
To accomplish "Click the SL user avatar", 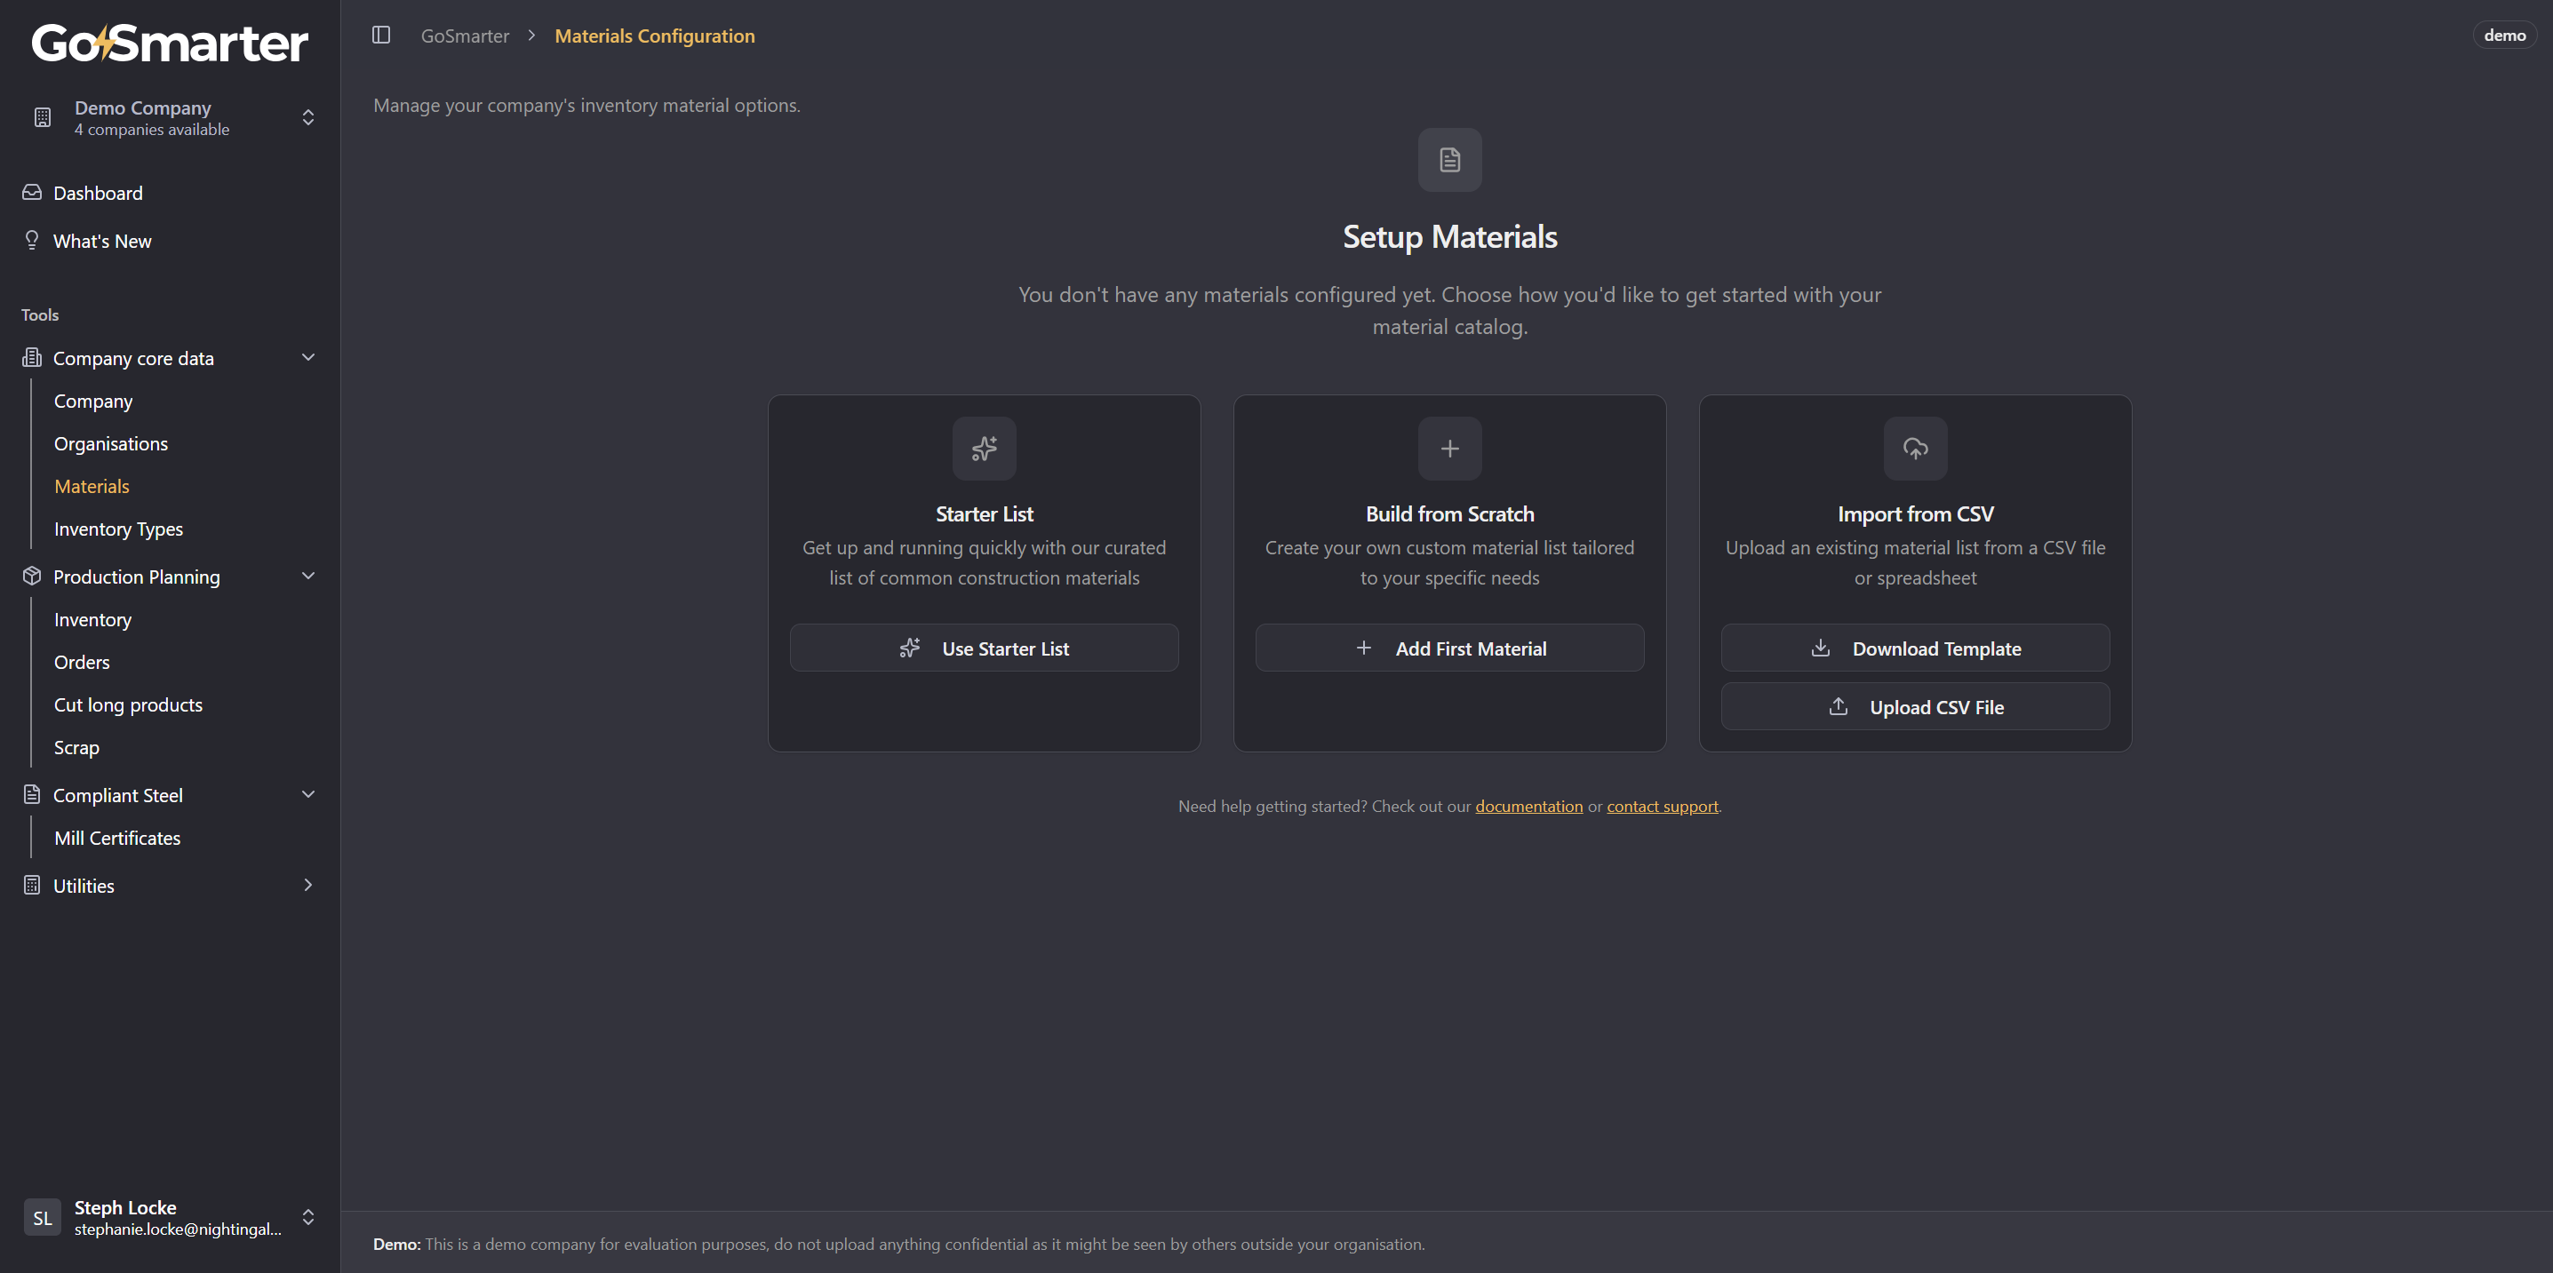I will [x=42, y=1218].
